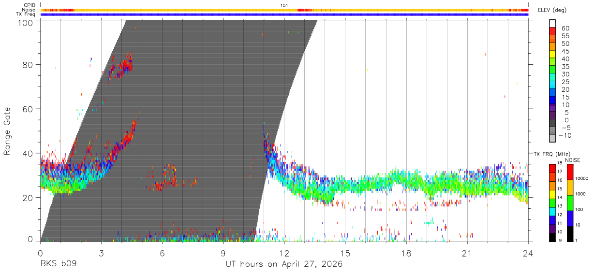Click the yellow swatch in elevation colorbar
Screen dimensions: 594x274
pyautogui.click(x=553, y=54)
